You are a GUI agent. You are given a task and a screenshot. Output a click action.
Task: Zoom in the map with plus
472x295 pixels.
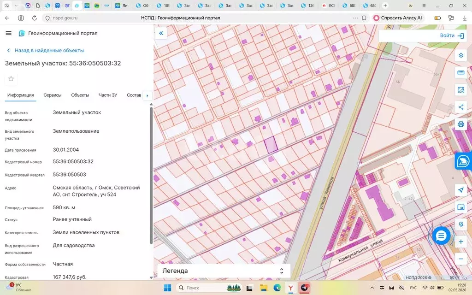pyautogui.click(x=461, y=242)
